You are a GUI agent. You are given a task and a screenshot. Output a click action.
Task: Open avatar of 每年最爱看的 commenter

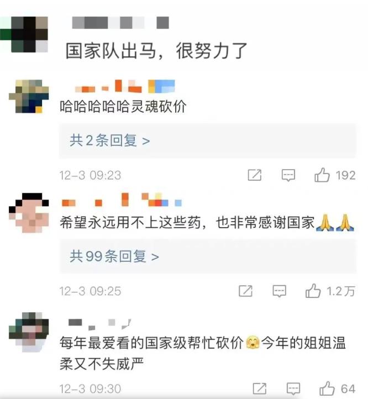(x=29, y=332)
